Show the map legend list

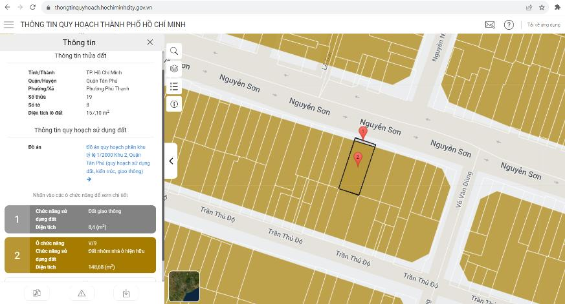tap(174, 86)
